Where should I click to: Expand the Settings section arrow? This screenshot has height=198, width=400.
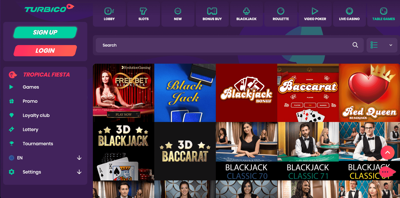pyautogui.click(x=79, y=172)
